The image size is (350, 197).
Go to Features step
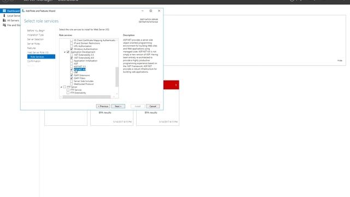click(x=32, y=48)
